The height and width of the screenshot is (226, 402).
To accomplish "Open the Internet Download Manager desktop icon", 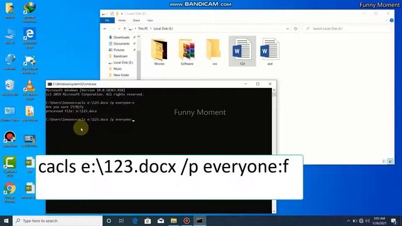I will click(30, 12).
